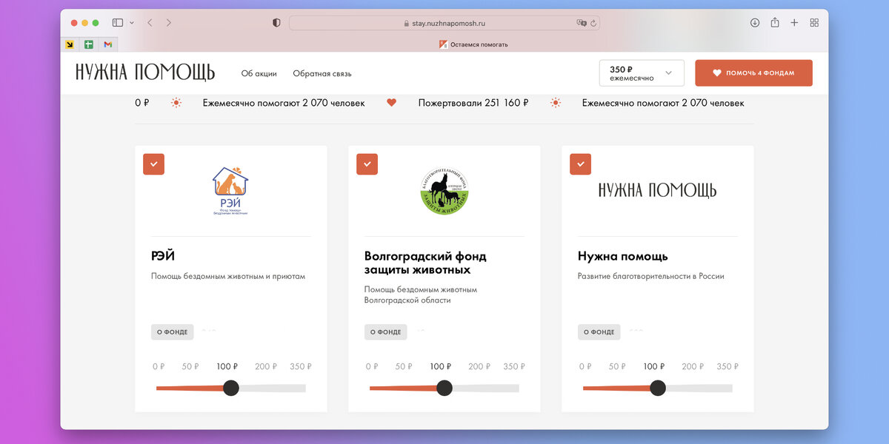Open the Gmail pinned tab
This screenshot has height=444, width=889.
tap(107, 44)
